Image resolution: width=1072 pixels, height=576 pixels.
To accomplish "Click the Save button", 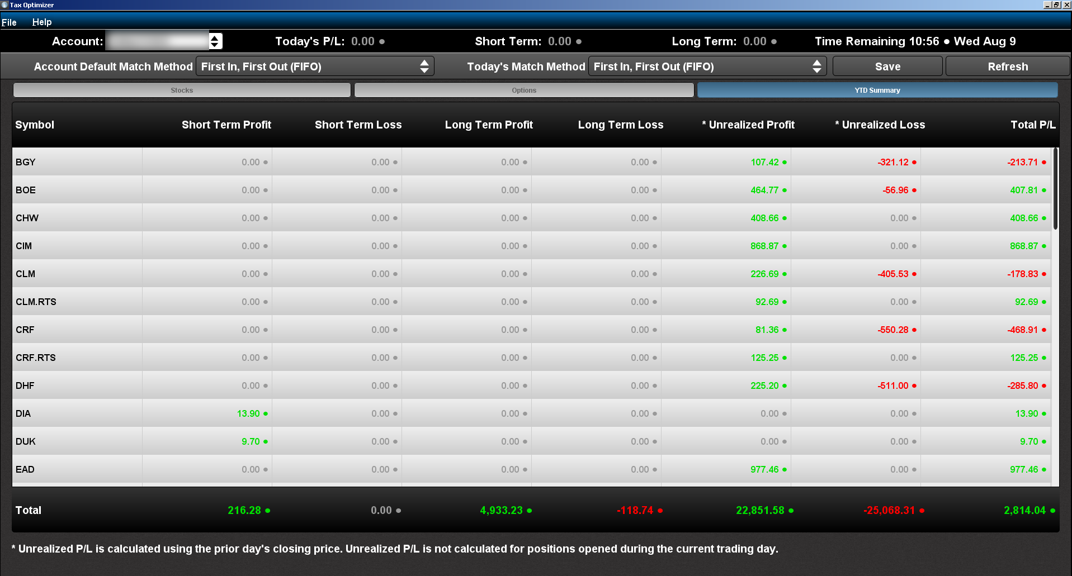I will click(887, 66).
